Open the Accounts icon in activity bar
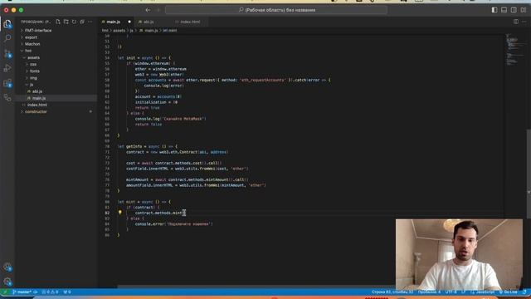The width and height of the screenshot is (531, 299). (7, 267)
